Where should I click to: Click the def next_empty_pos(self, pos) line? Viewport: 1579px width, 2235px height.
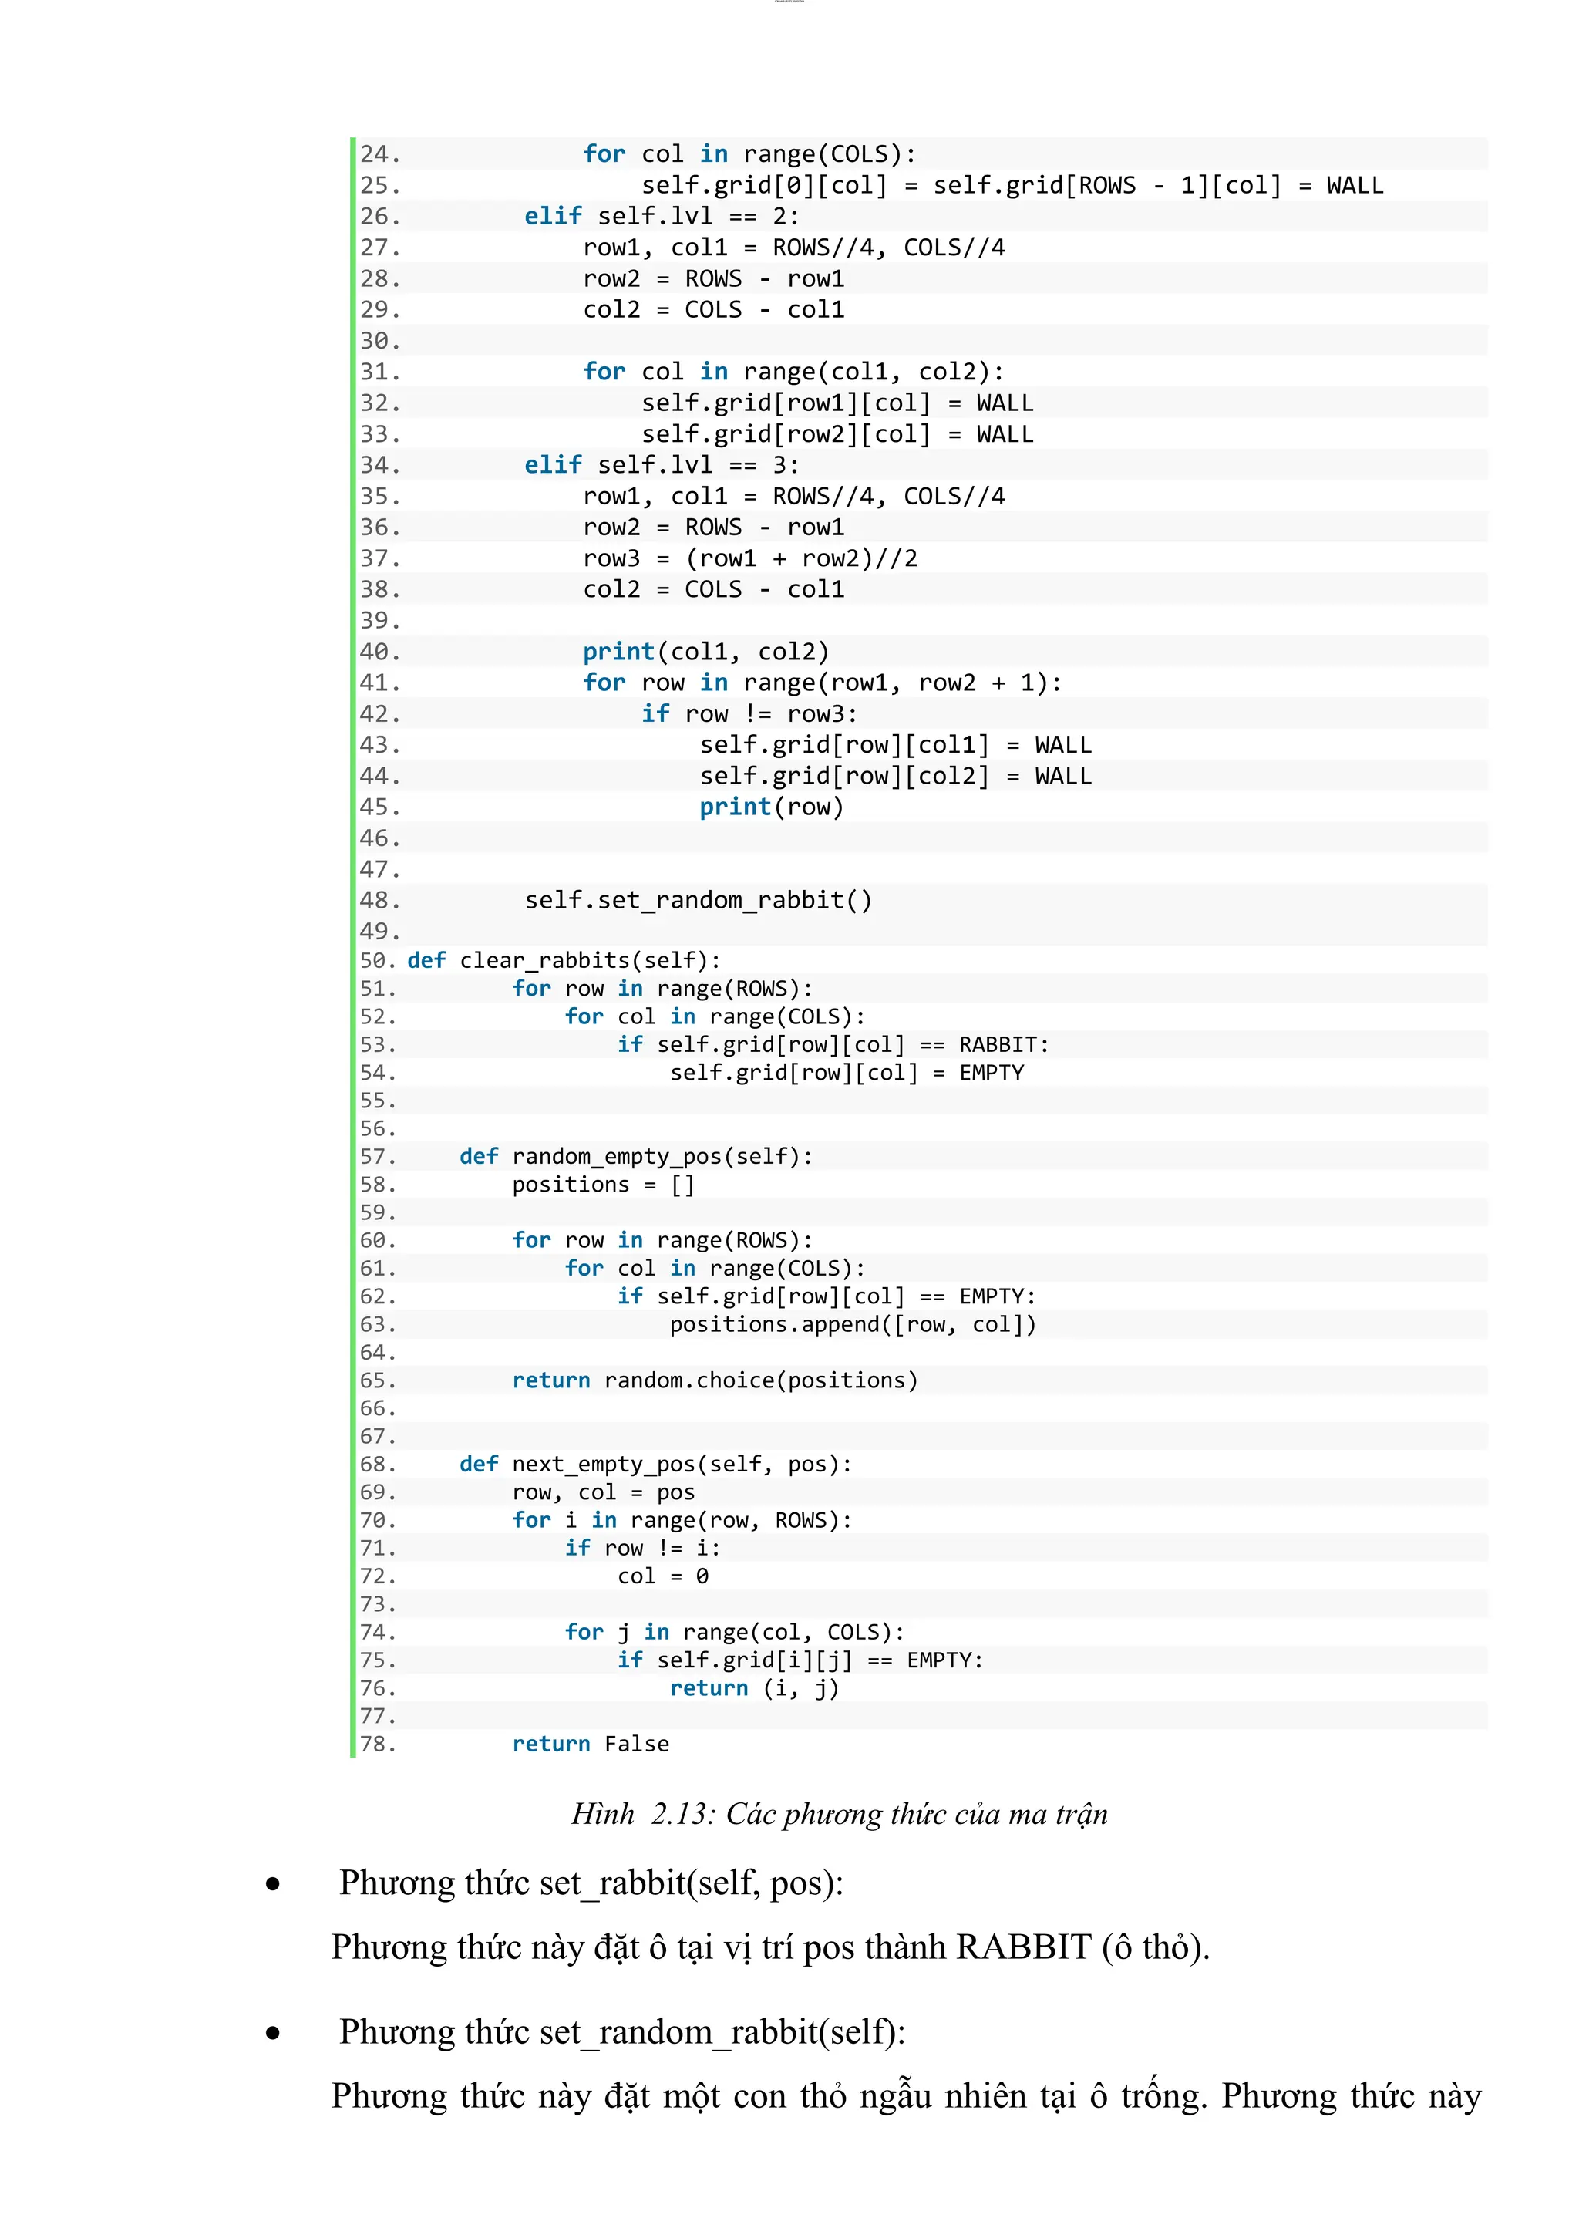tap(655, 1464)
